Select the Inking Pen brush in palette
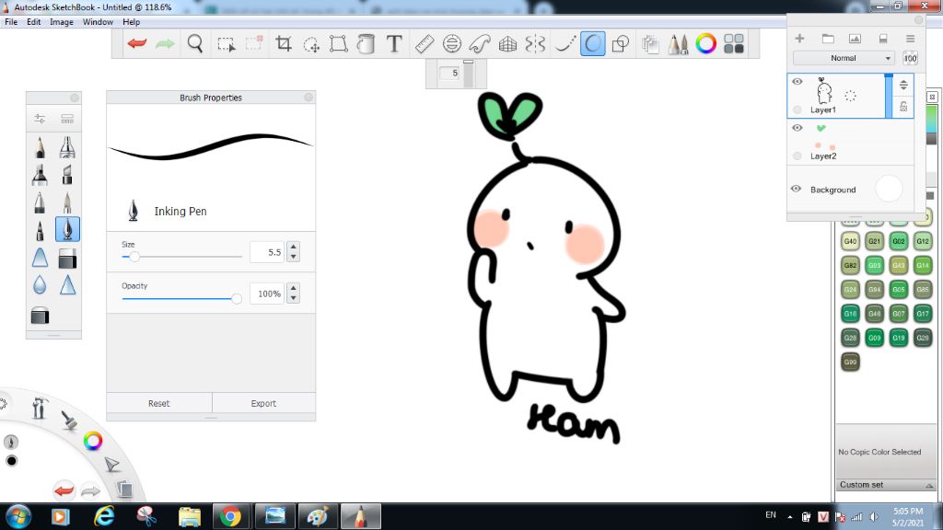 67,229
